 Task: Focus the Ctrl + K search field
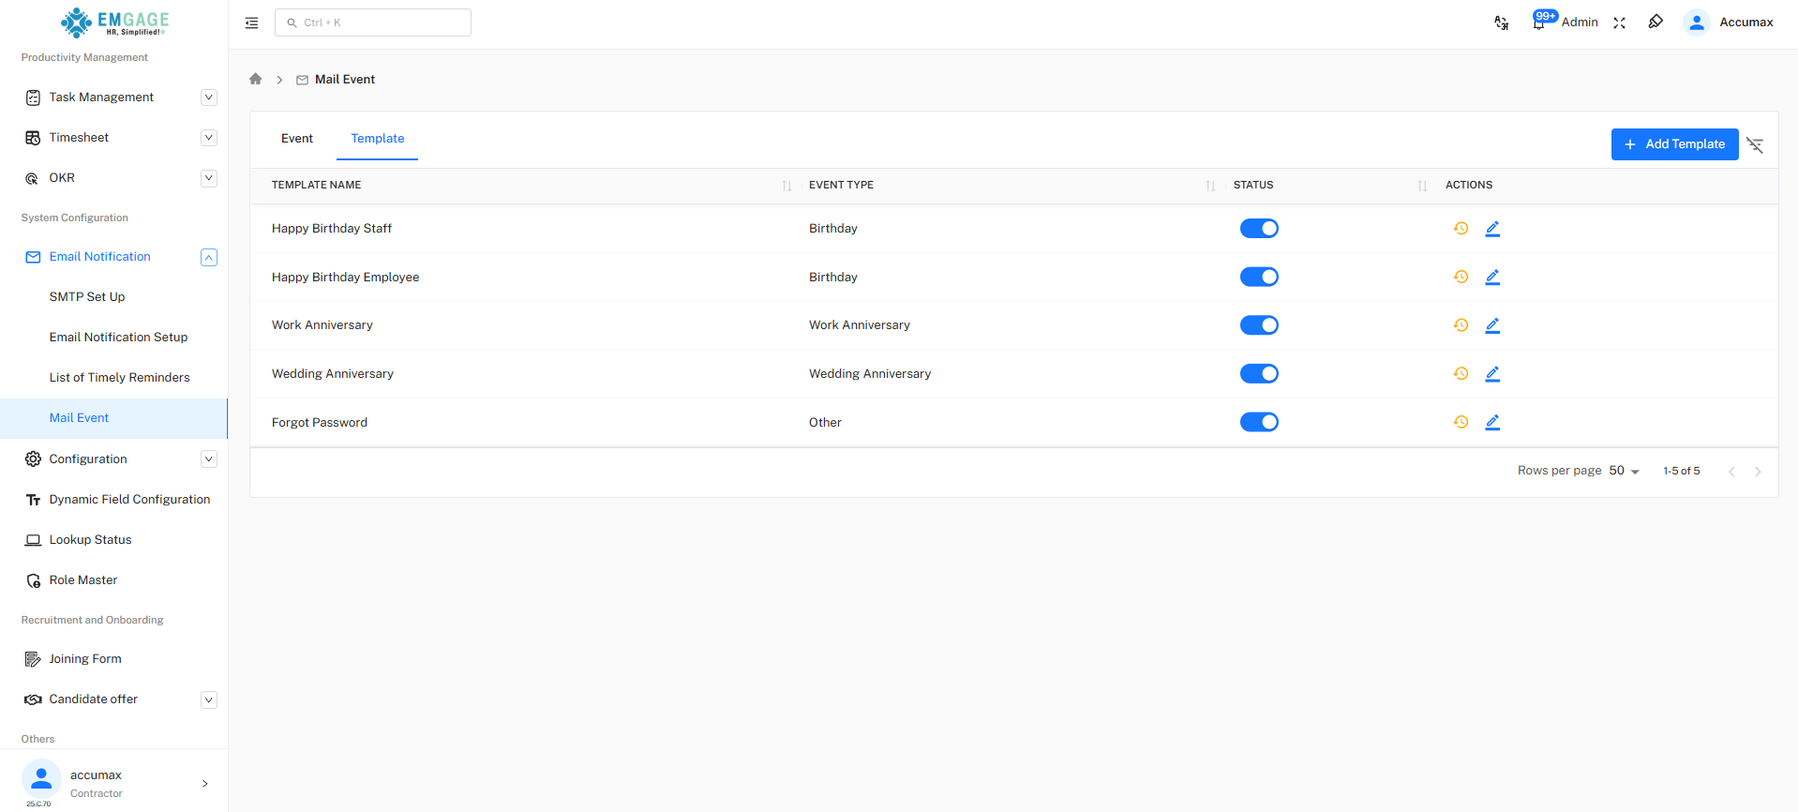373,23
